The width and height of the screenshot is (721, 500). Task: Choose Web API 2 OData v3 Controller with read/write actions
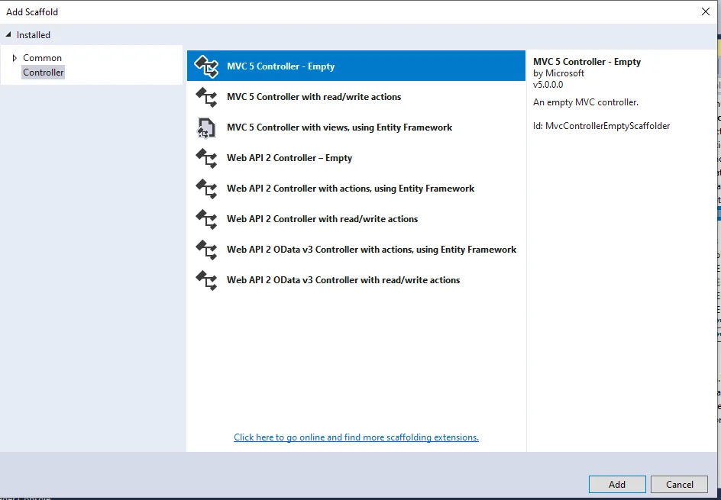343,280
